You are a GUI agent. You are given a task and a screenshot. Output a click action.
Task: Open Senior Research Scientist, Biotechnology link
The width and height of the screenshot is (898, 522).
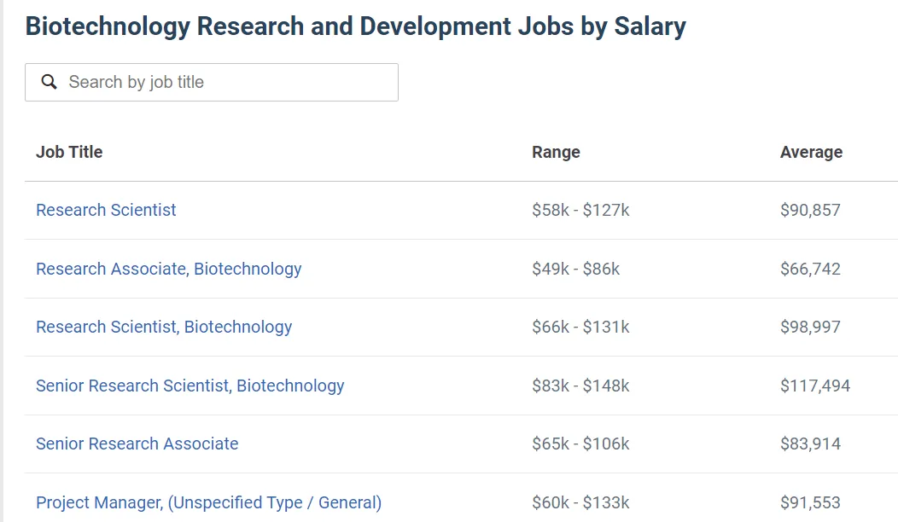[x=190, y=386]
